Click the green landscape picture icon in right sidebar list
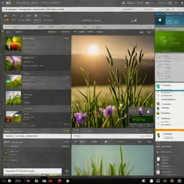 [158, 103]
